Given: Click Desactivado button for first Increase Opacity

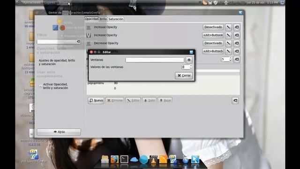Looking at the screenshot, I should coord(213,27).
